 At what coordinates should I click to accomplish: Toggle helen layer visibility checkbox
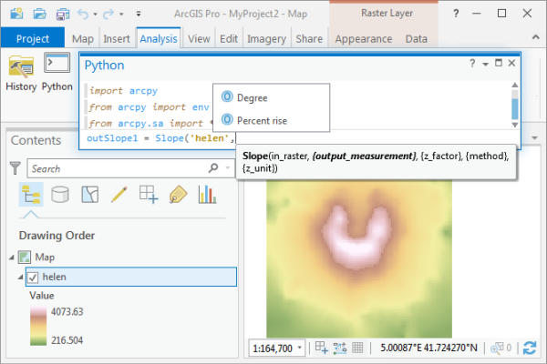[x=33, y=277]
